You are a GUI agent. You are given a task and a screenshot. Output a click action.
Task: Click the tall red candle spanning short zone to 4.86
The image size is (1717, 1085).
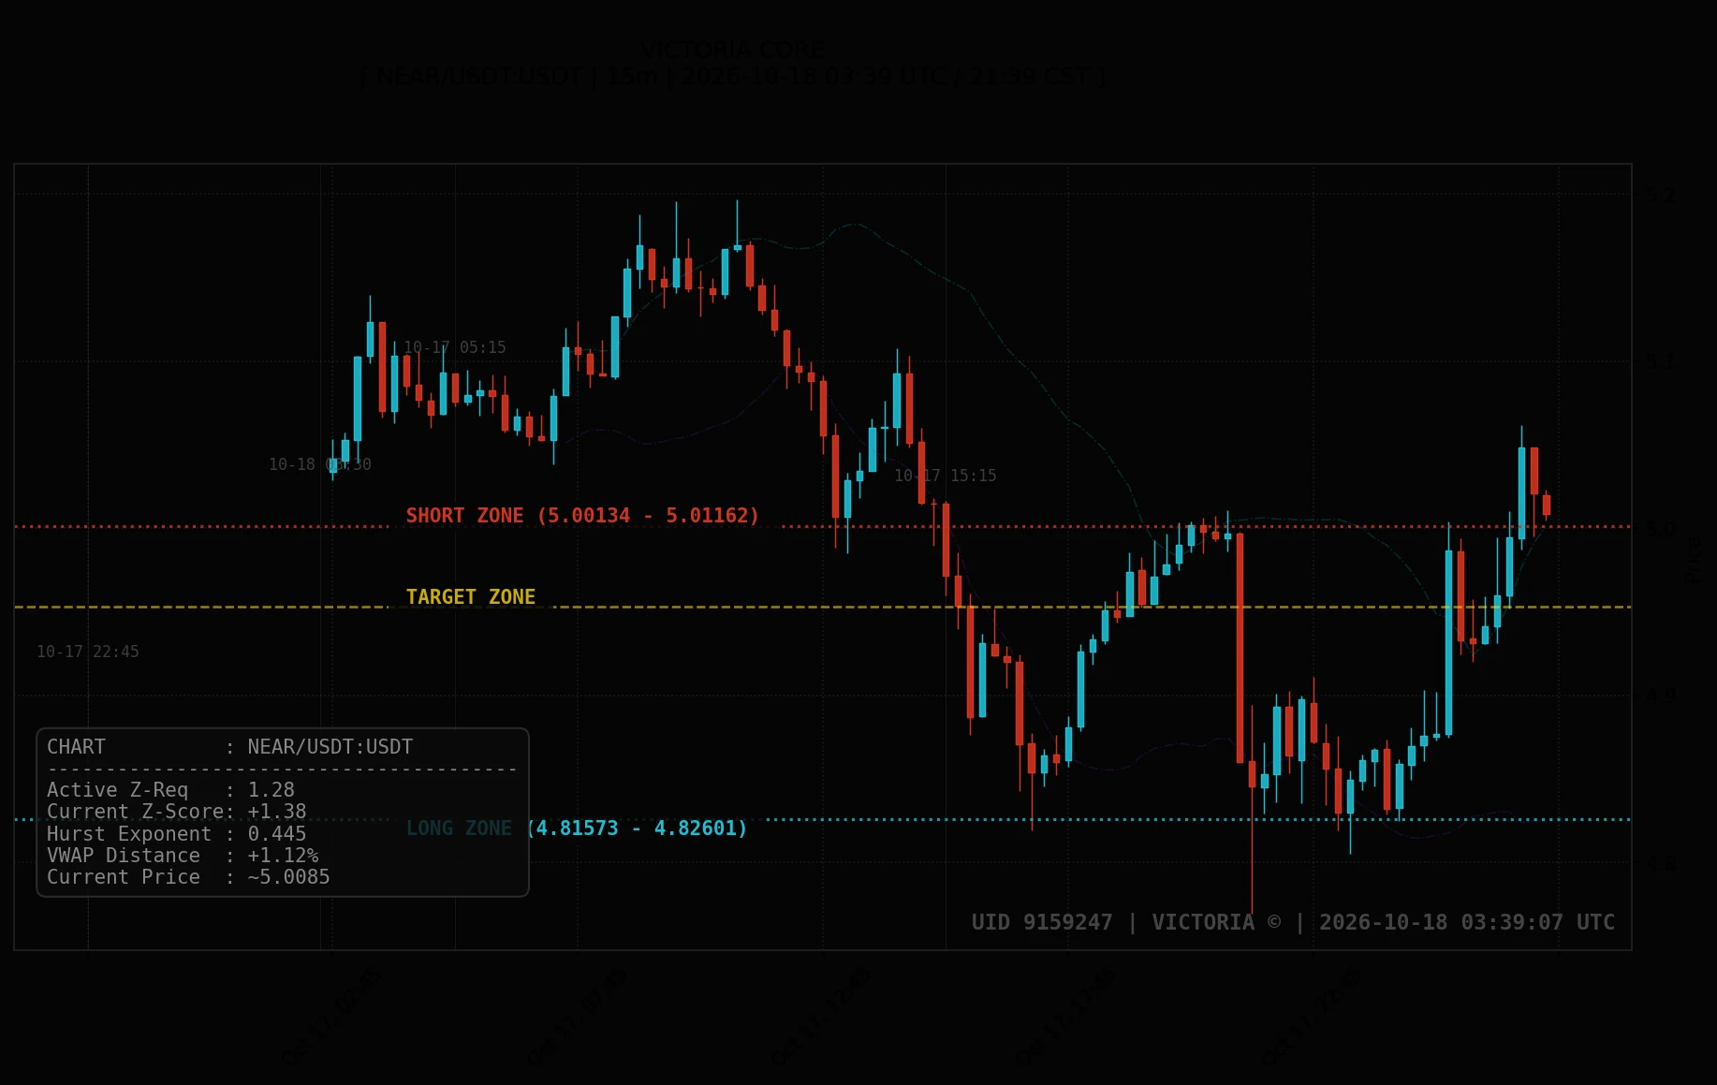point(1240,648)
